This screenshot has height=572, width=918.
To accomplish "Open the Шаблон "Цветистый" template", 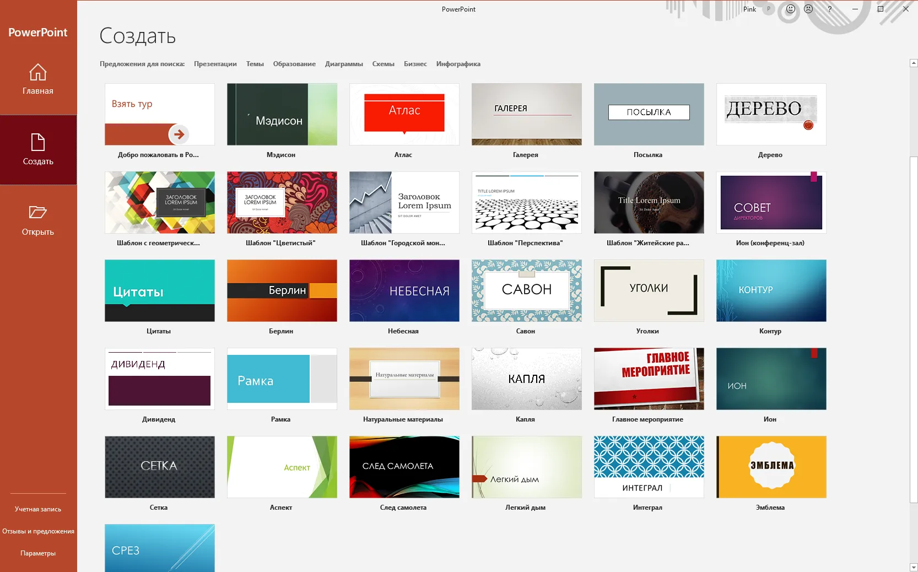I will click(282, 203).
